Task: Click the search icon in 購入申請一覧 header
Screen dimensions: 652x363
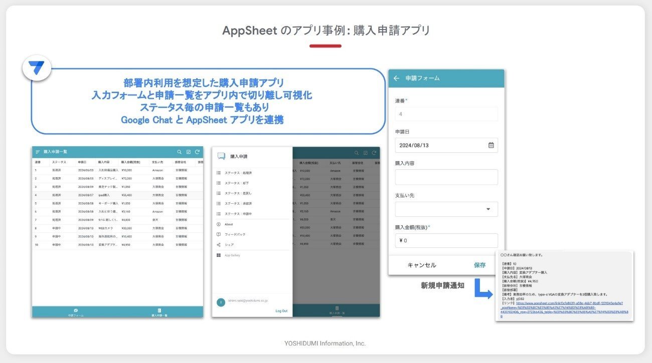Action: [x=179, y=152]
